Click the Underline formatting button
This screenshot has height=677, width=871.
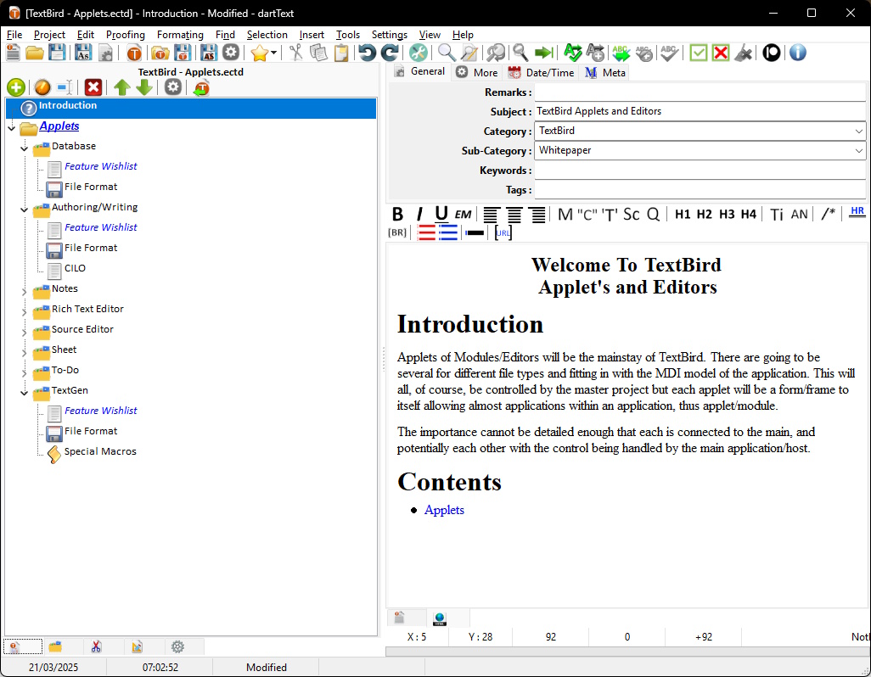(x=441, y=214)
